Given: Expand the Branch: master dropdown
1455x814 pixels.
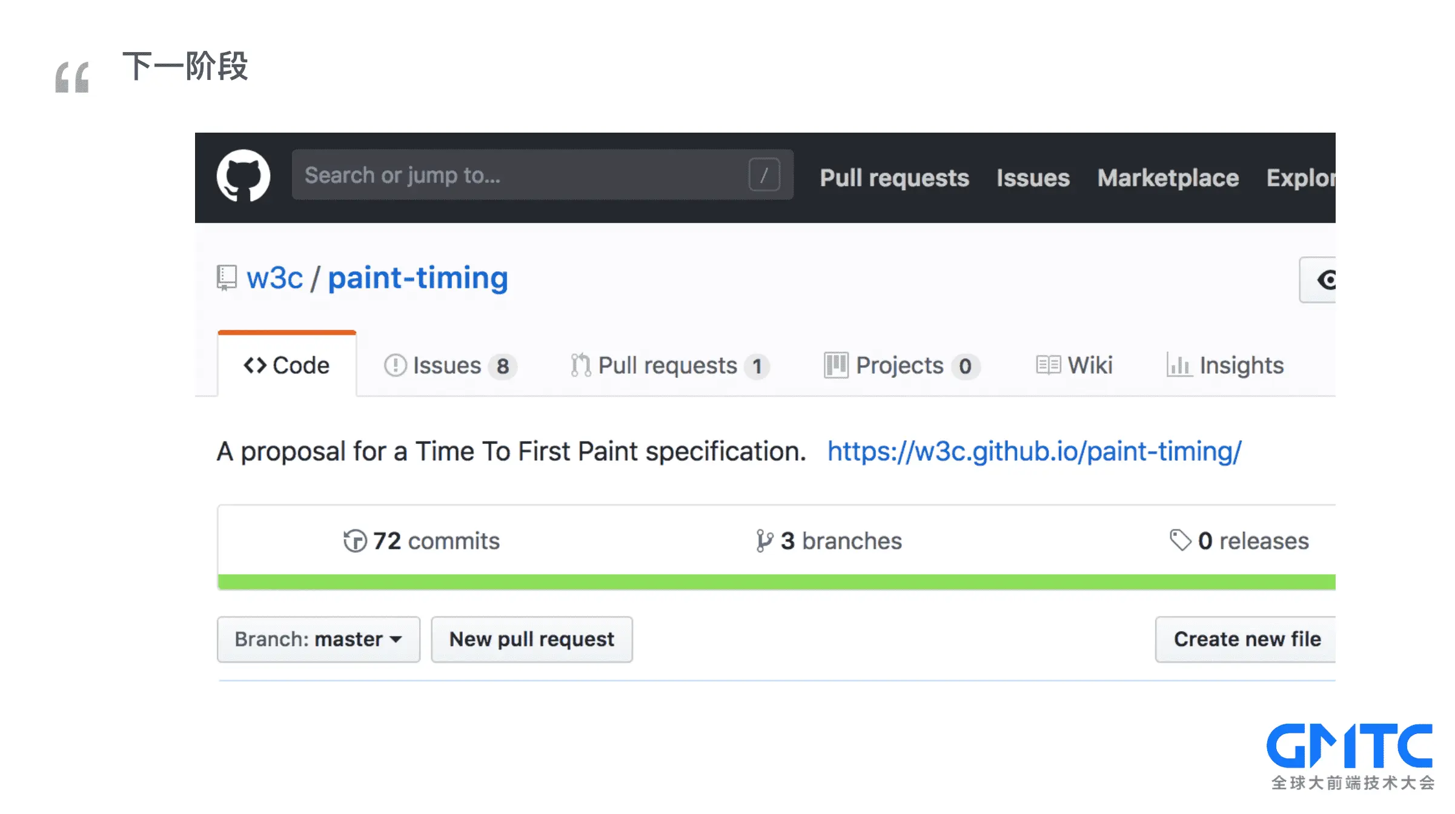Looking at the screenshot, I should pyautogui.click(x=319, y=640).
